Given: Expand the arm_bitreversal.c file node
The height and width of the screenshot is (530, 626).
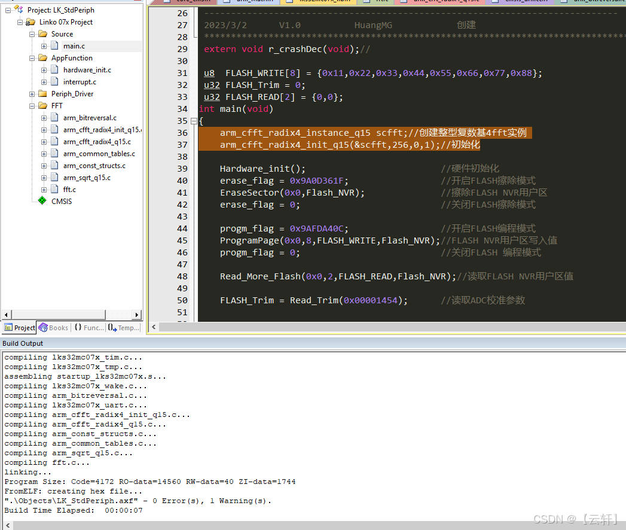Looking at the screenshot, I should pos(44,118).
